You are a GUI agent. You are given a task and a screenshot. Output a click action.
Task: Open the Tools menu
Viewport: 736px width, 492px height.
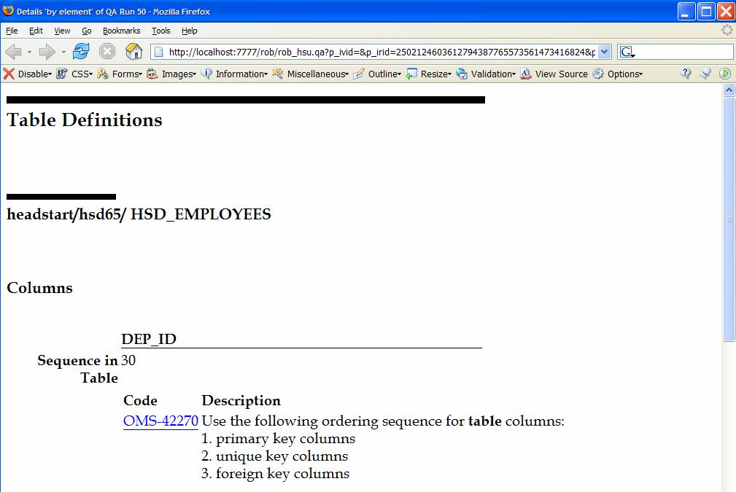coord(161,31)
